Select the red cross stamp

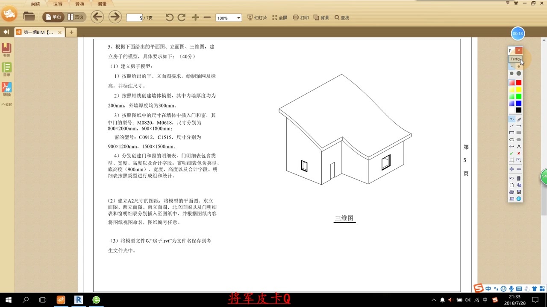[x=519, y=153]
